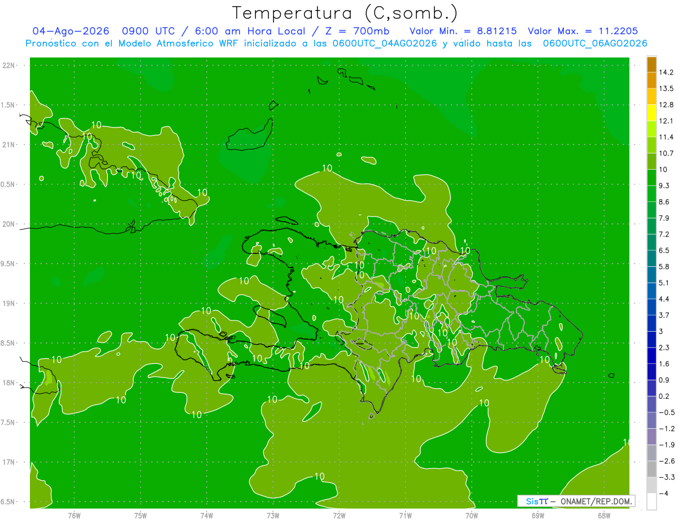
Task: Click 'Valor Max. = 11.2205' text
Action: (583, 32)
